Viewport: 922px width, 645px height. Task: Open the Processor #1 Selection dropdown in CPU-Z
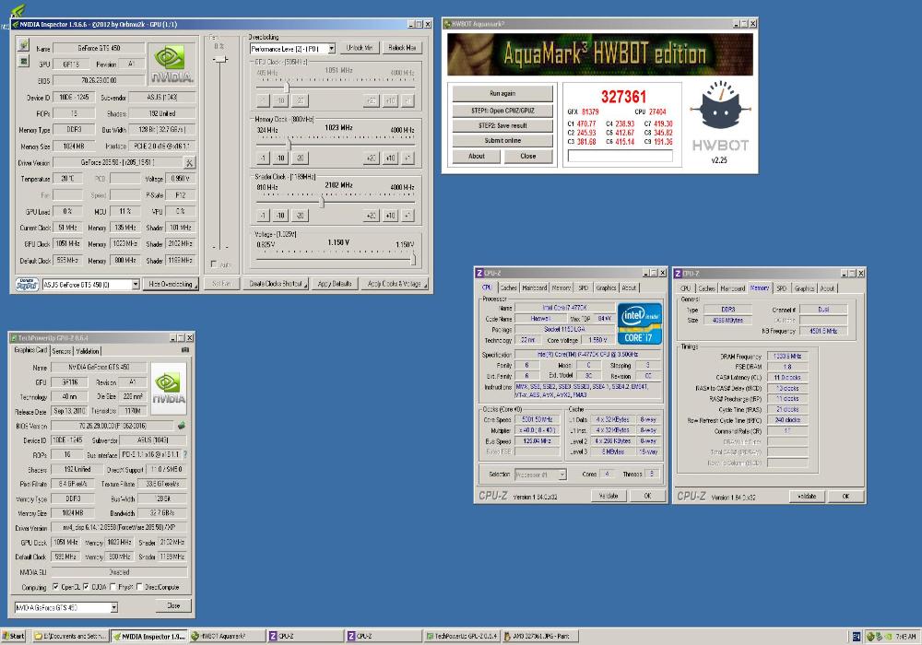540,475
